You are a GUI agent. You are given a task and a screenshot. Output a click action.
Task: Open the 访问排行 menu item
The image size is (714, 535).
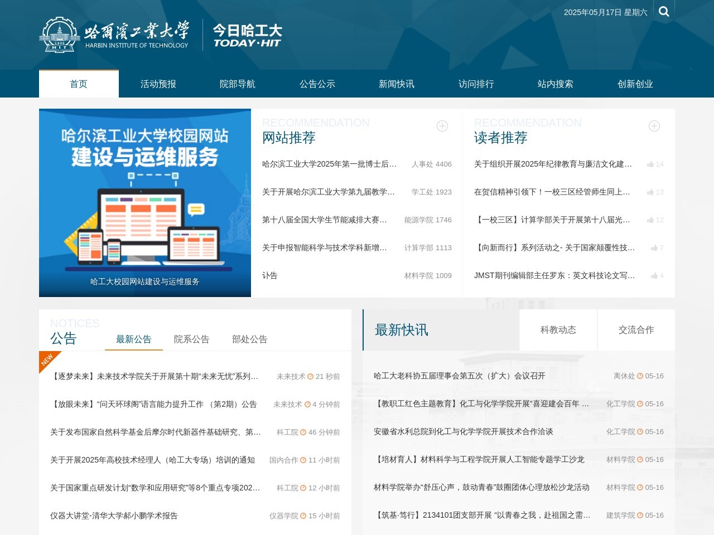(476, 84)
